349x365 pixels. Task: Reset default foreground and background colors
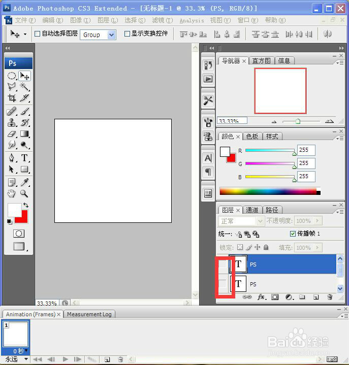[10, 222]
